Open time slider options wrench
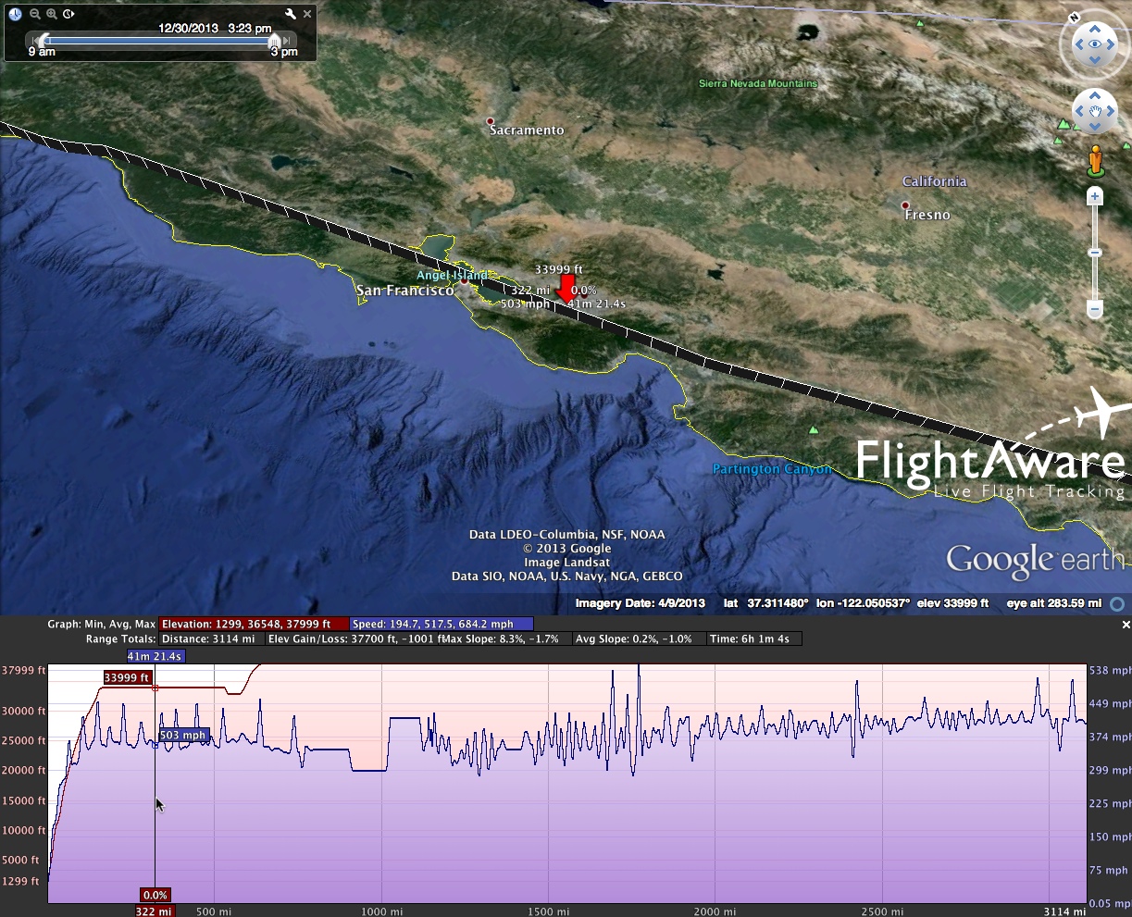This screenshot has width=1132, height=917. click(291, 14)
